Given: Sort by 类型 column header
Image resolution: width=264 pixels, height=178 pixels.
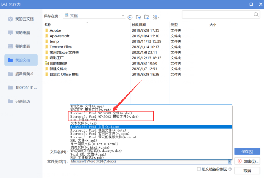Looking at the screenshot, I should pos(174,25).
